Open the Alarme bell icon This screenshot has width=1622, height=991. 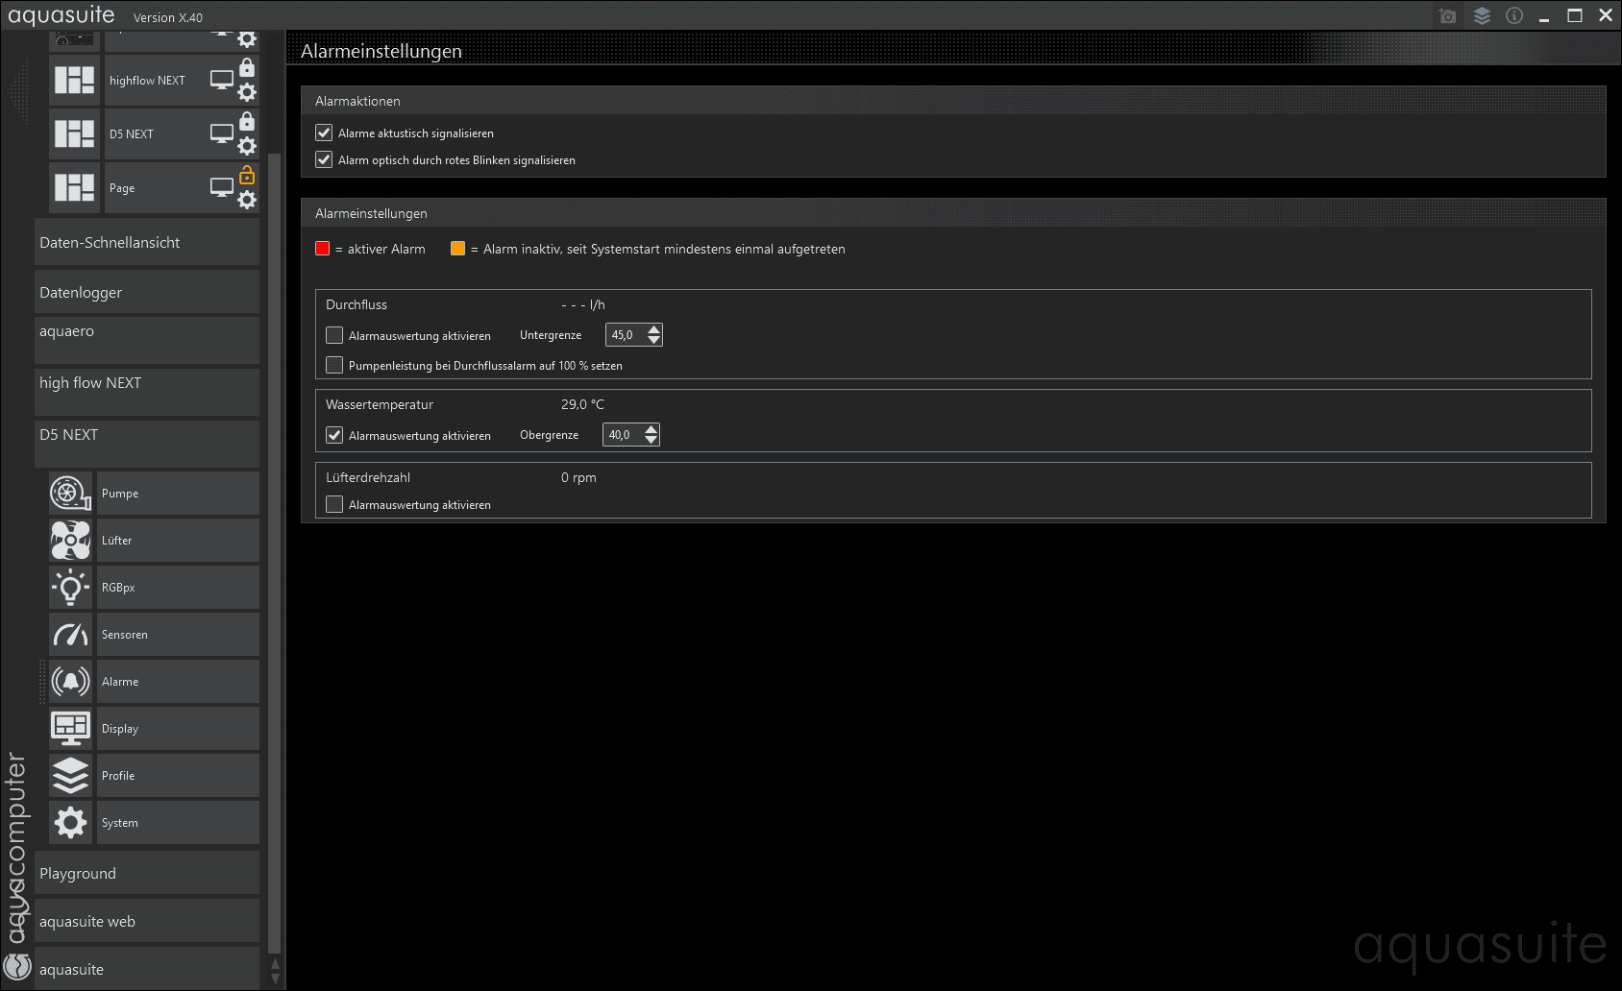(x=70, y=682)
